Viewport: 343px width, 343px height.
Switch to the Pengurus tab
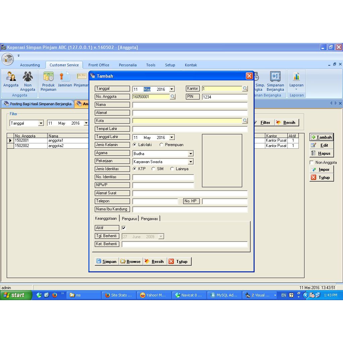click(x=129, y=219)
